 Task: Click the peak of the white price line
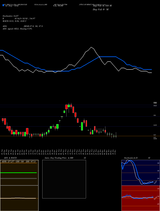[x=91, y=47]
